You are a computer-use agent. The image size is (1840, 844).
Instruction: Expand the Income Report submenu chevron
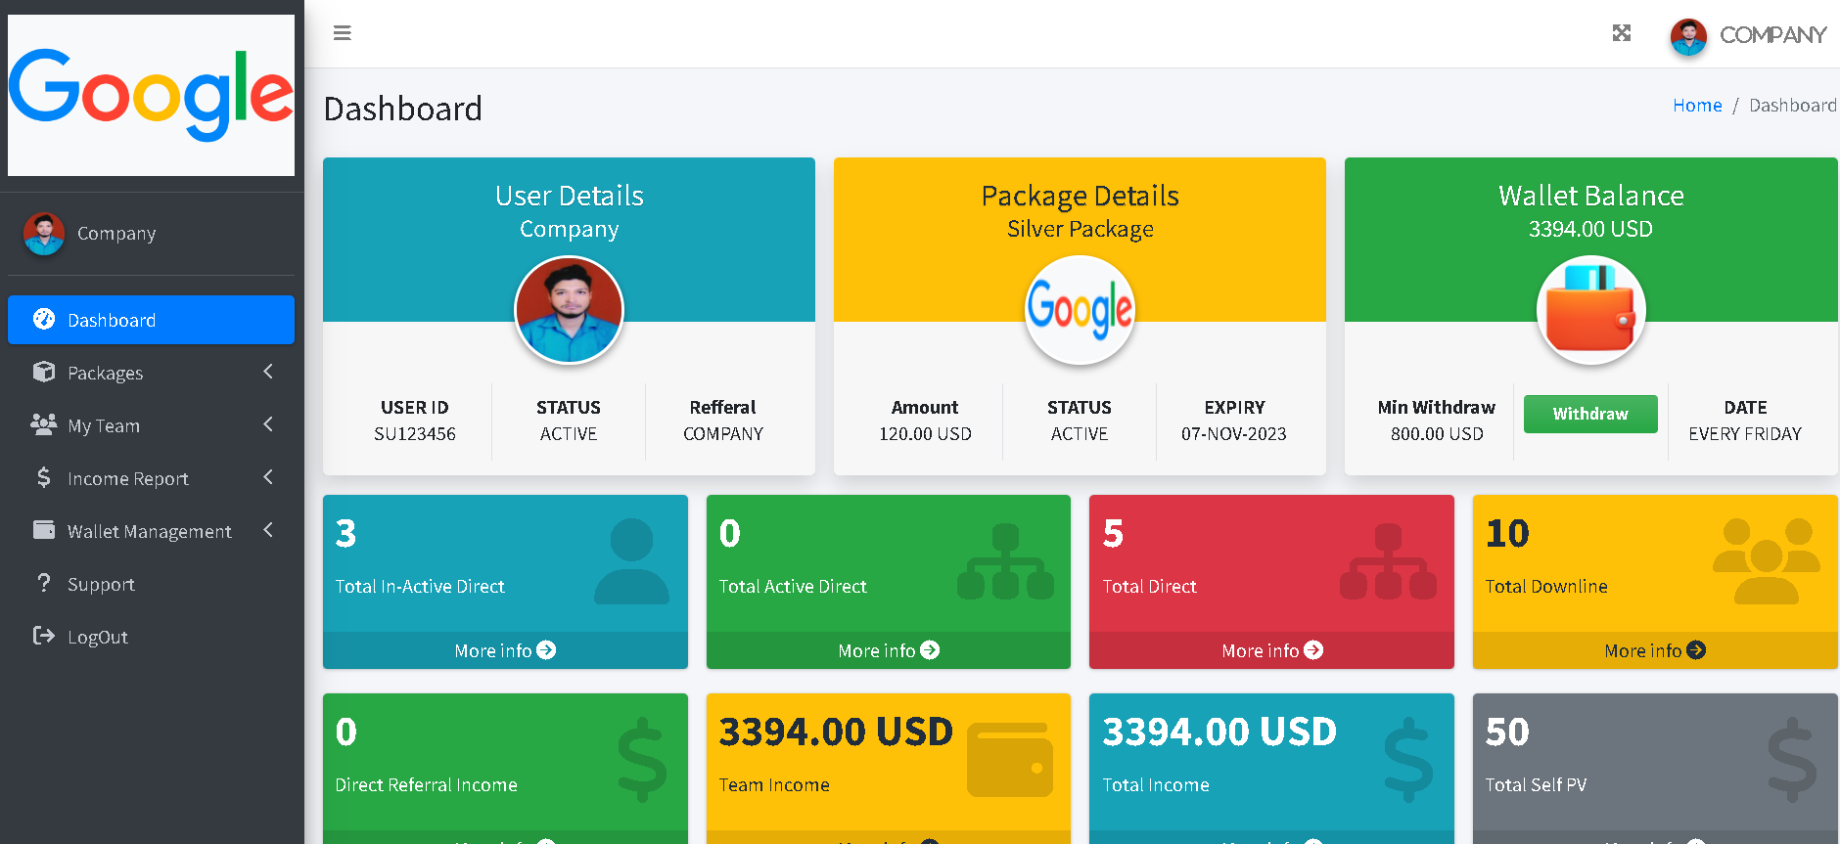[x=268, y=477]
